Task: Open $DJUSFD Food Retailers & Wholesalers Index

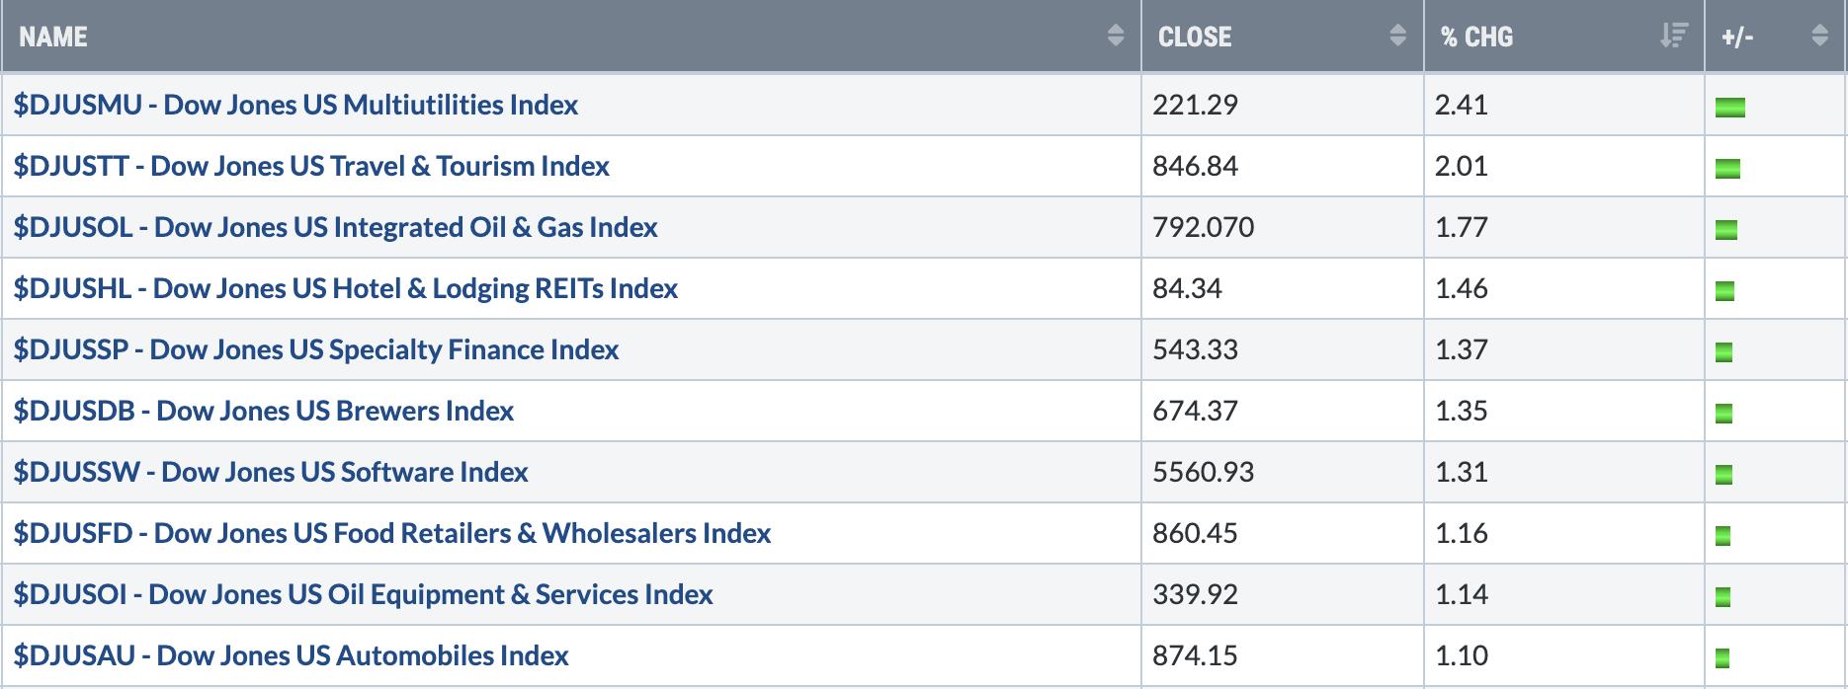Action: pos(392,533)
